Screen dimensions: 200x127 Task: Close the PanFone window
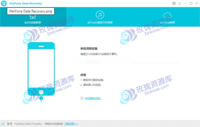(x=197, y=3)
